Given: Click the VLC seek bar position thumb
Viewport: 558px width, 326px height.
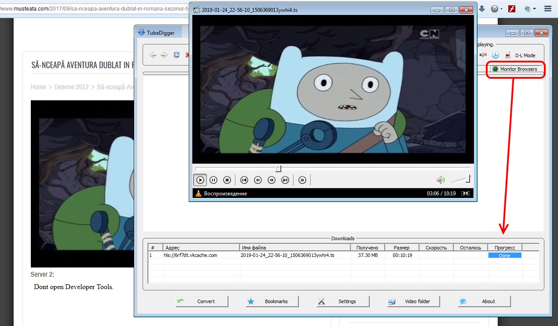Looking at the screenshot, I should pos(279,168).
